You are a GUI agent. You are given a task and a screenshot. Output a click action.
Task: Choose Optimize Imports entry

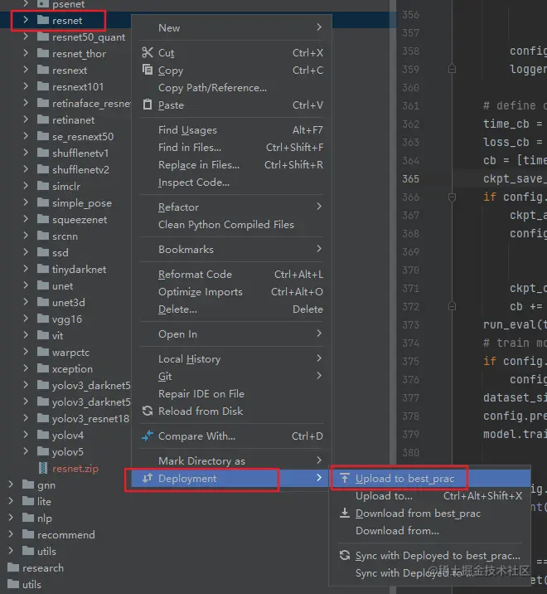231,292
